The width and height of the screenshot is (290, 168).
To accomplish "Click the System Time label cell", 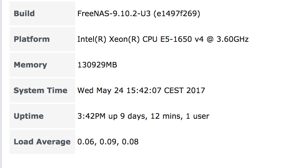I will [x=42, y=90].
